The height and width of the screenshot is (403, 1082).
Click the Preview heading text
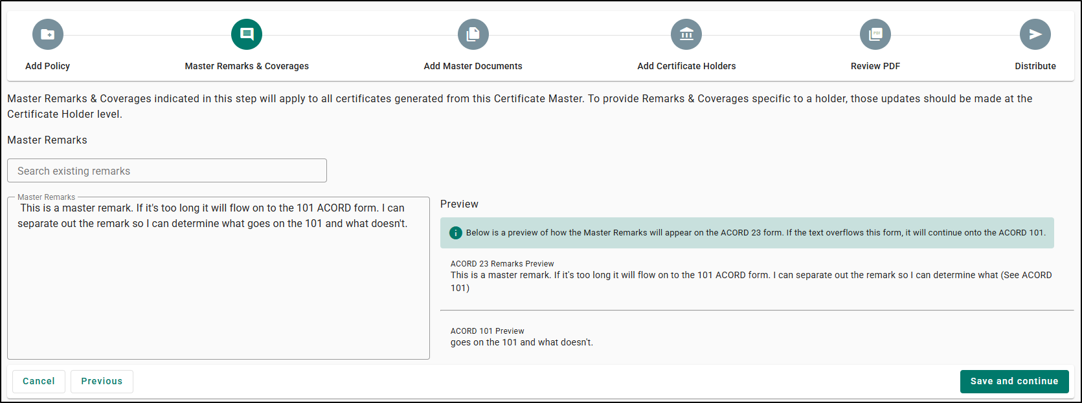pos(459,204)
